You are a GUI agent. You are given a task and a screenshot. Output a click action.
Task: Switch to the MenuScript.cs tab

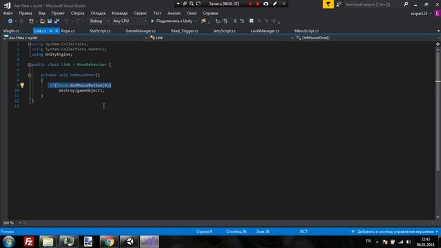(307, 31)
